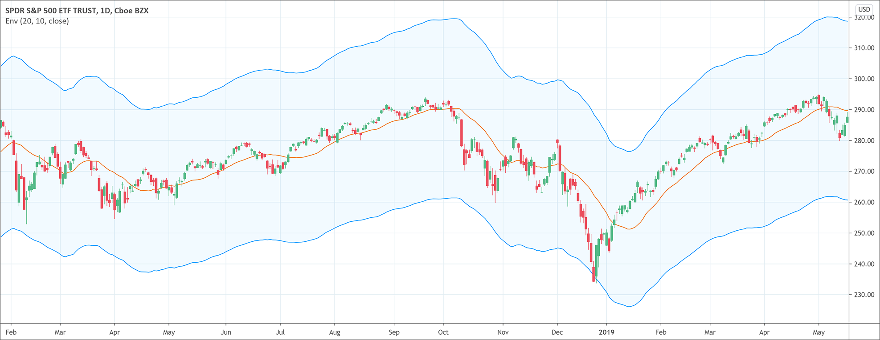Click the 280.00 price scale label
Screen dimensions: 880x340
[x=864, y=140]
